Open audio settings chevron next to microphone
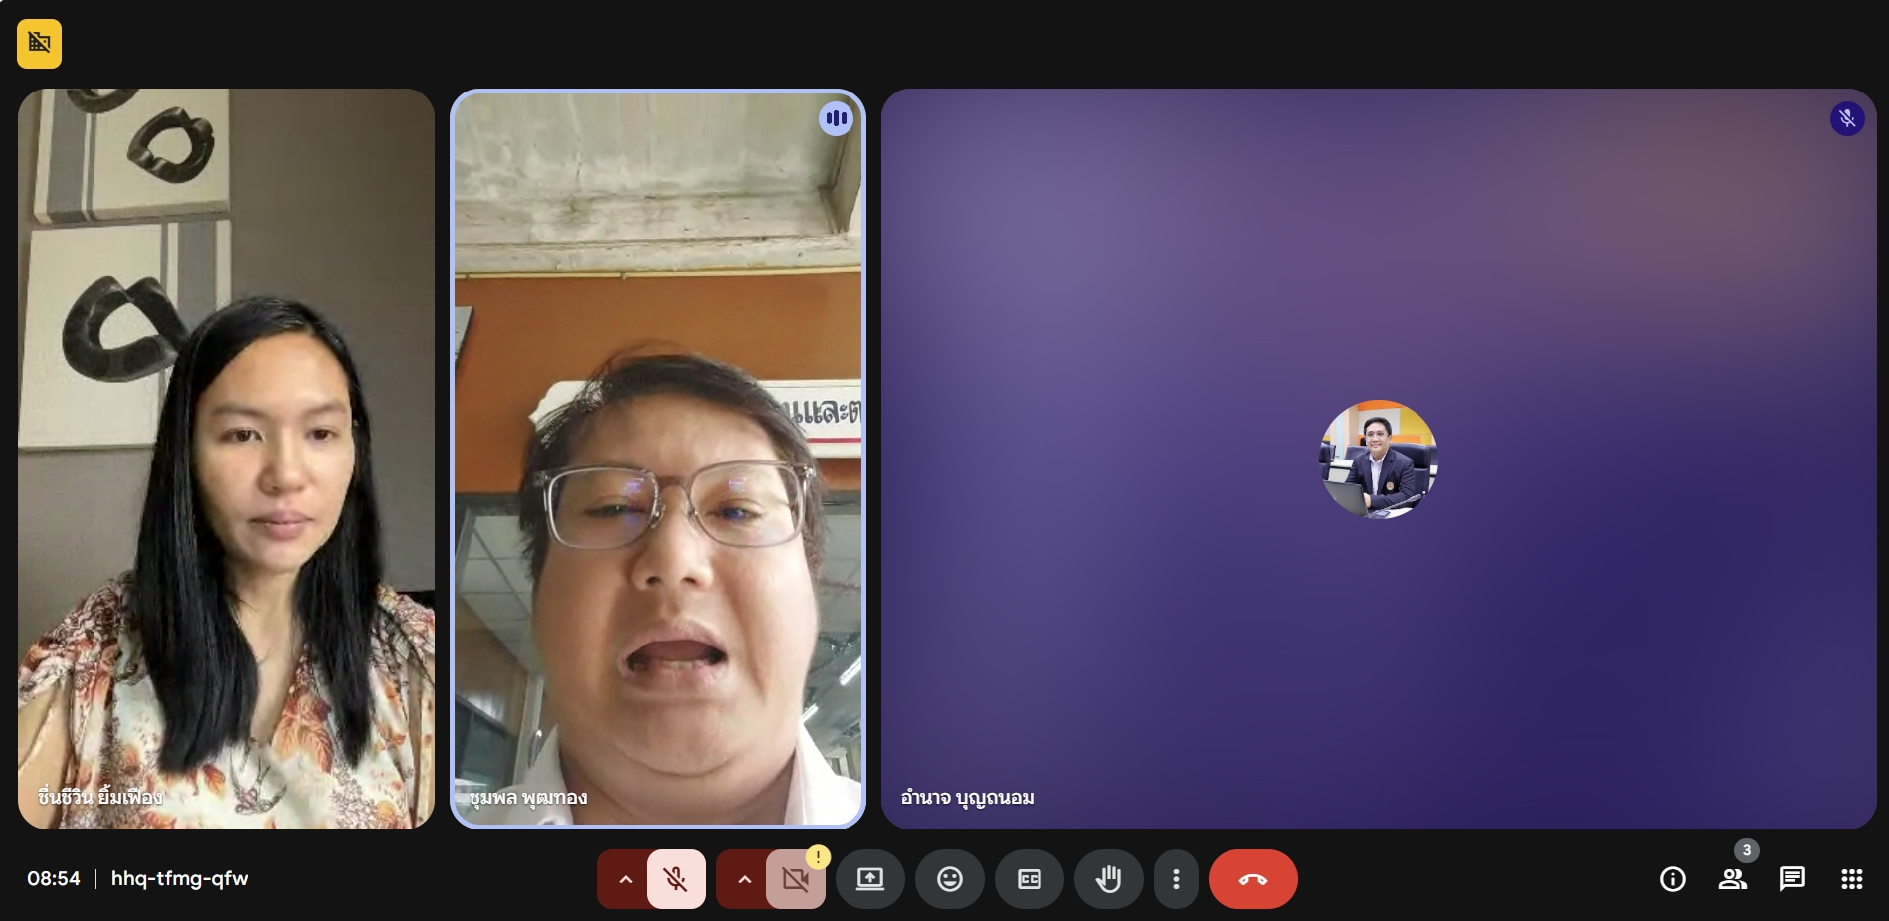Screen dimensions: 1889x921 (x=625, y=879)
